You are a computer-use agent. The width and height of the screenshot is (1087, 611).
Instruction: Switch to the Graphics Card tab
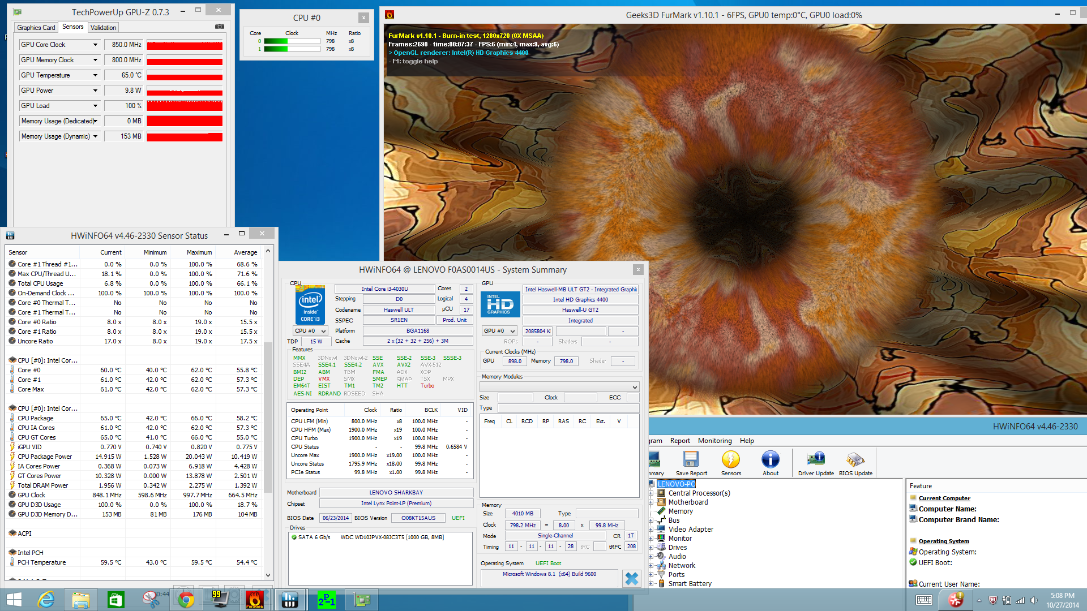(36, 27)
